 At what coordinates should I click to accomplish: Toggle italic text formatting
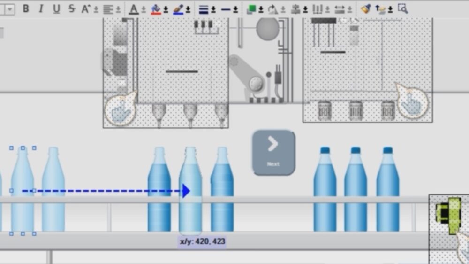[41, 9]
